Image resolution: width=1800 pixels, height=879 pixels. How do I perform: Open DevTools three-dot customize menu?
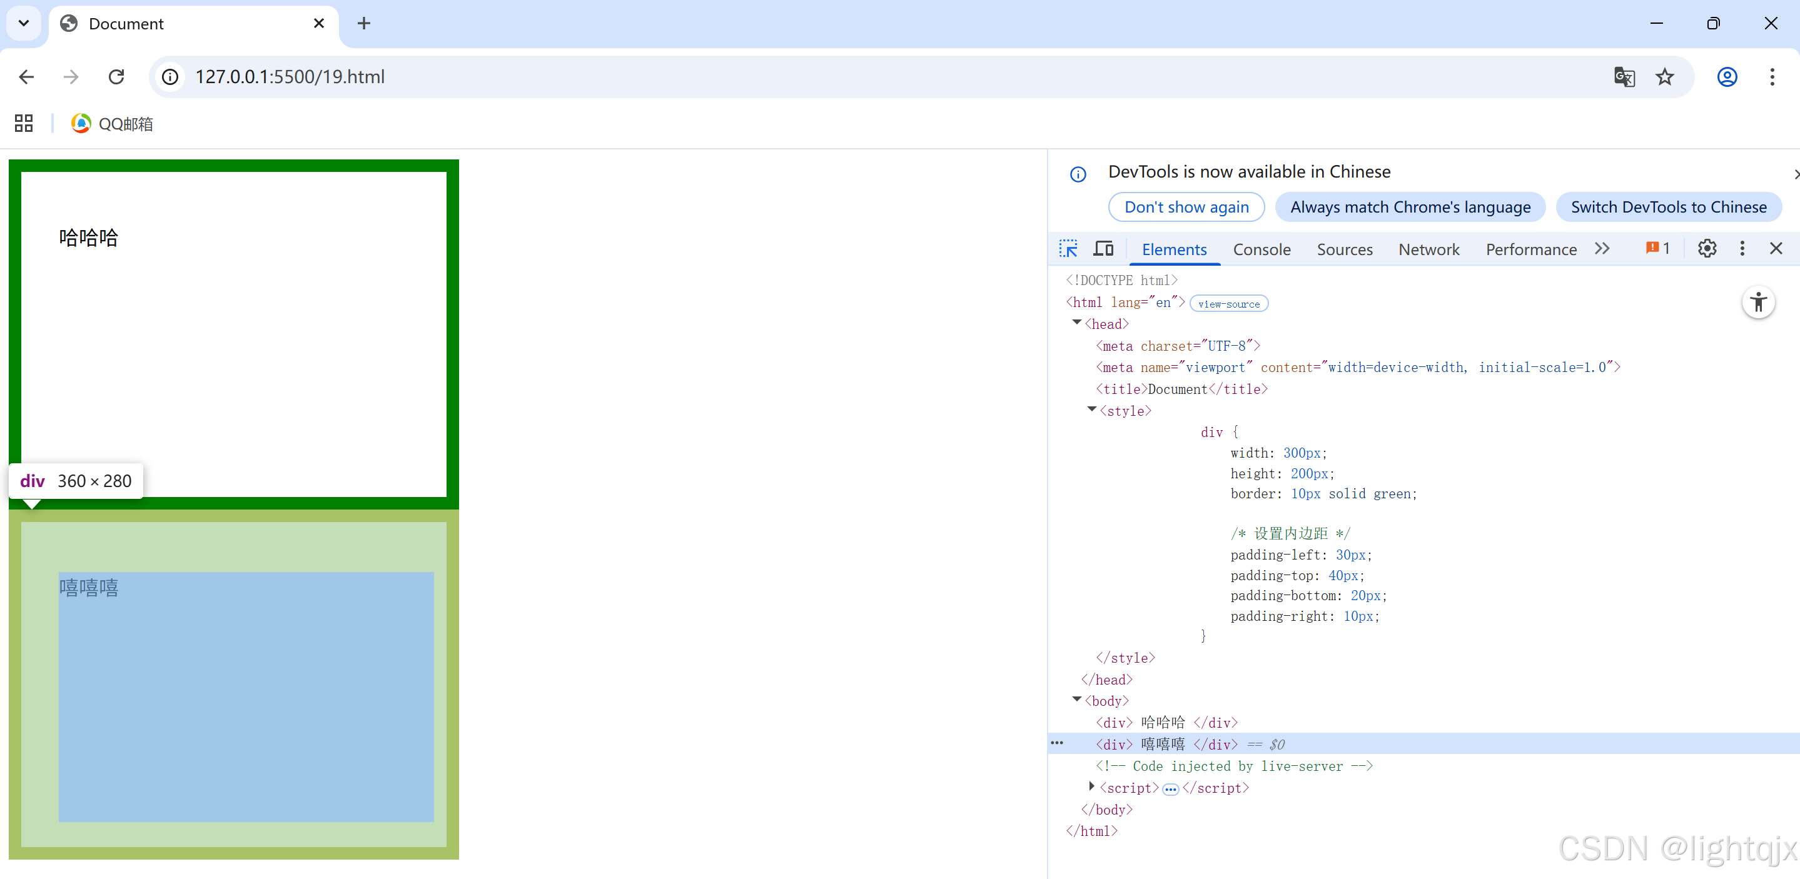coord(1741,249)
